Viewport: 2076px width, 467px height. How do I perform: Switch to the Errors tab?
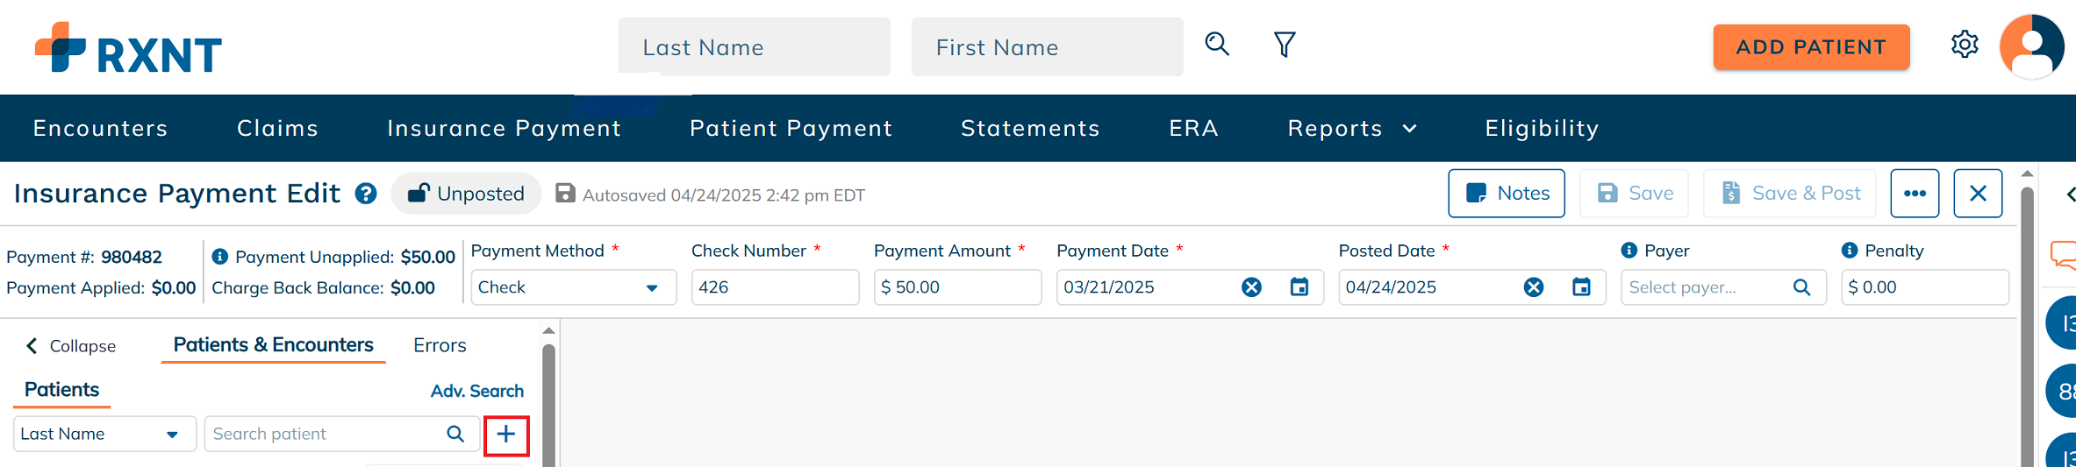(x=440, y=345)
